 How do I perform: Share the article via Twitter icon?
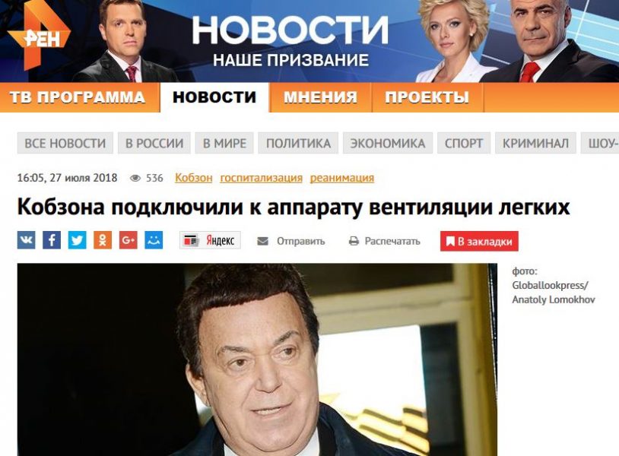coord(78,240)
